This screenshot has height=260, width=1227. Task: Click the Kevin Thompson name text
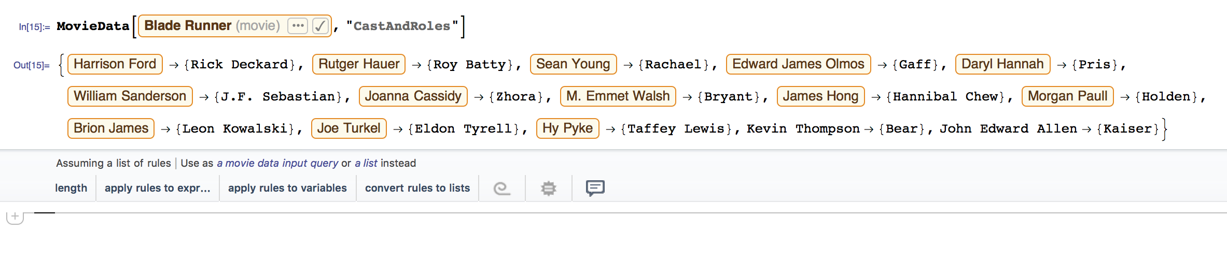[803, 129]
